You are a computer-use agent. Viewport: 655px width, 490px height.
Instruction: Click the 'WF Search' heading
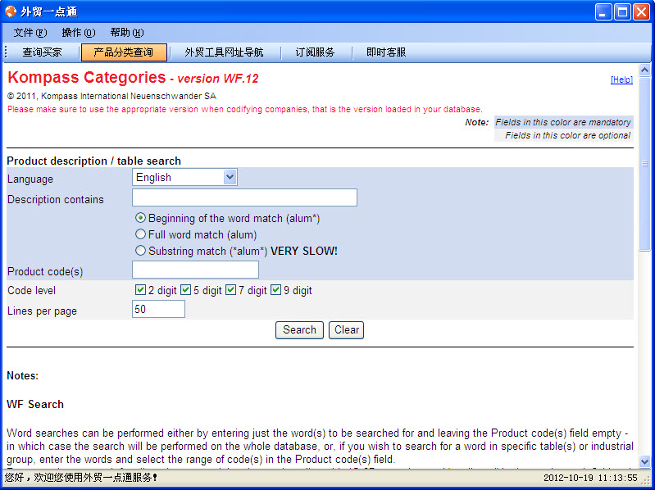[x=35, y=404]
